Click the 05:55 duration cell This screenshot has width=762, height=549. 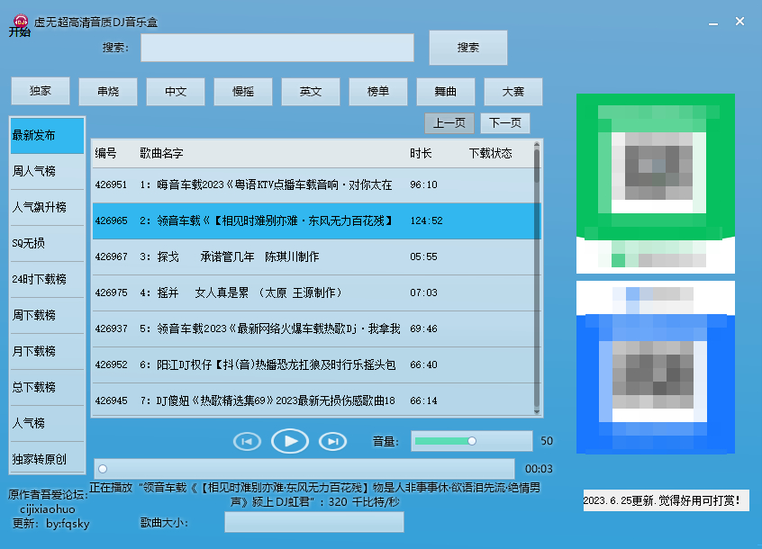(423, 256)
